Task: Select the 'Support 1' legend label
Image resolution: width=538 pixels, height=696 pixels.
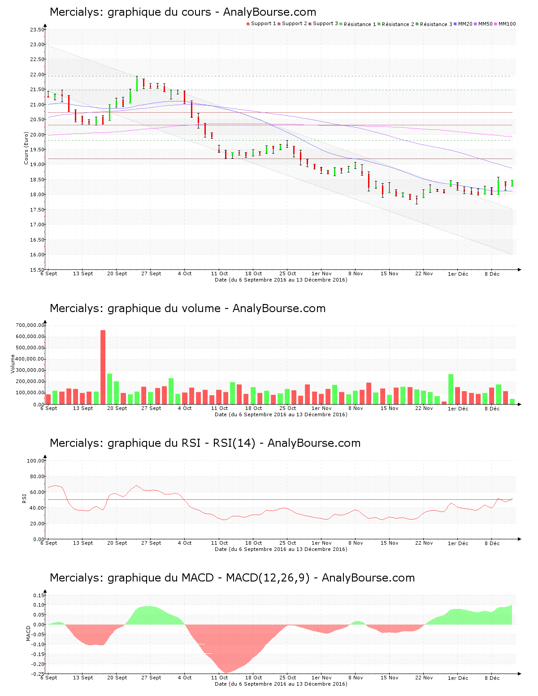Action: [264, 24]
